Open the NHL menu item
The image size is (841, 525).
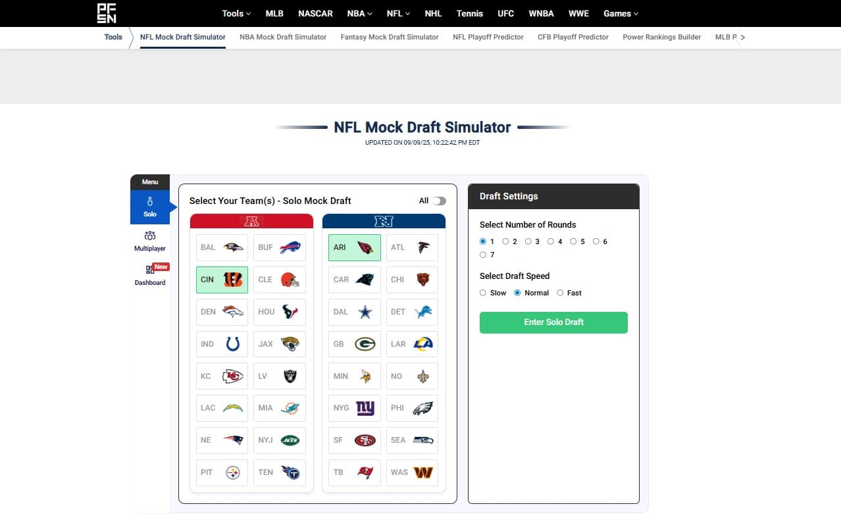[x=434, y=13]
